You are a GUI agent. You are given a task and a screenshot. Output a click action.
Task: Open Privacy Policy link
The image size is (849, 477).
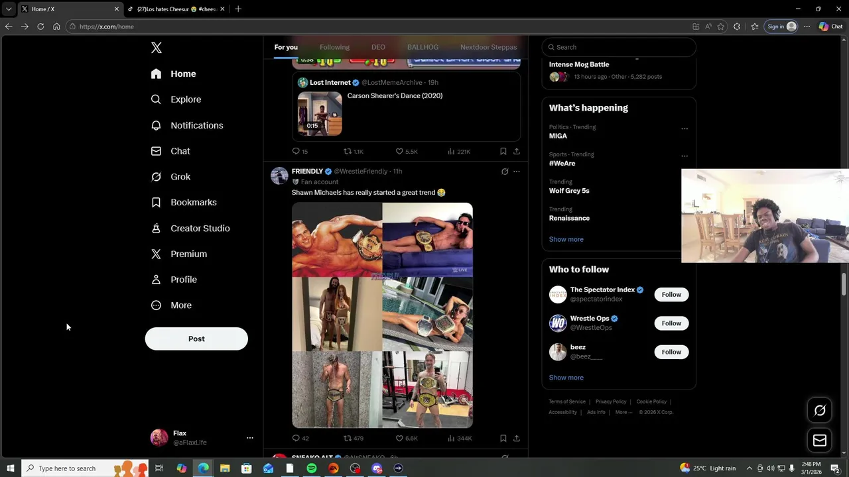[x=611, y=401]
